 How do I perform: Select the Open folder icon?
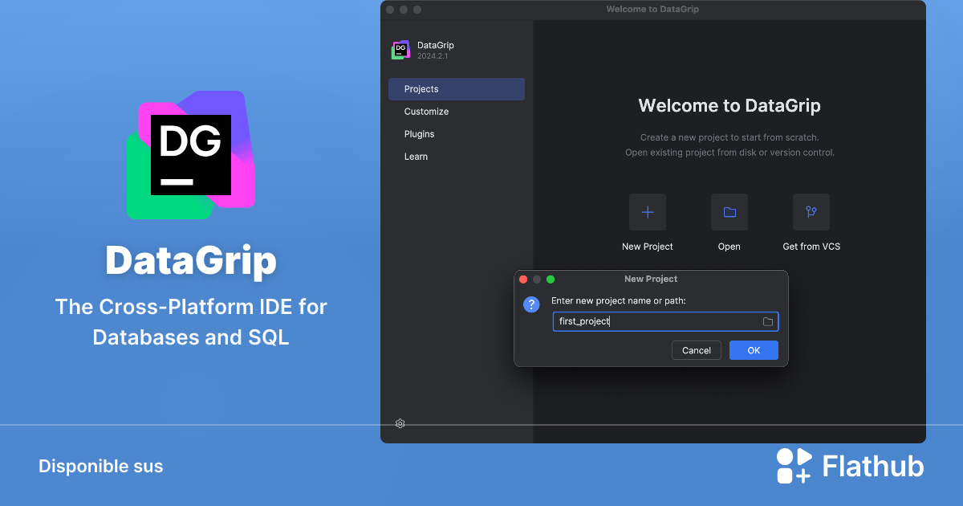click(729, 211)
